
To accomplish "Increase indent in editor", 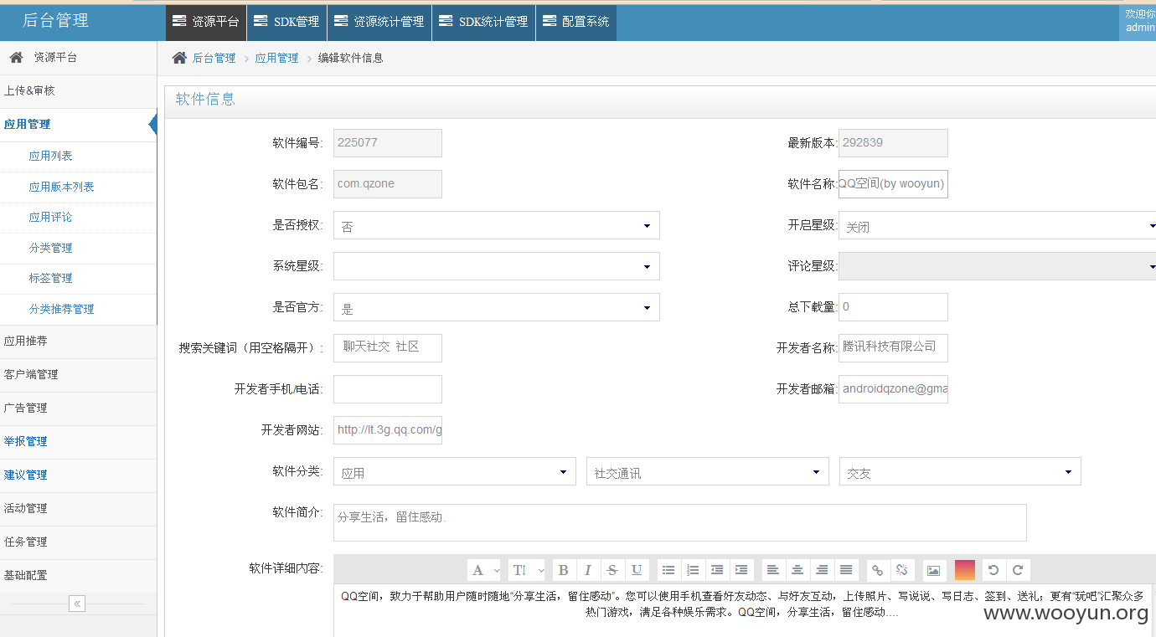I will coord(741,570).
